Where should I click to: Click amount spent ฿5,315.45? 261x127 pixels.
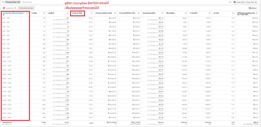click(136, 18)
